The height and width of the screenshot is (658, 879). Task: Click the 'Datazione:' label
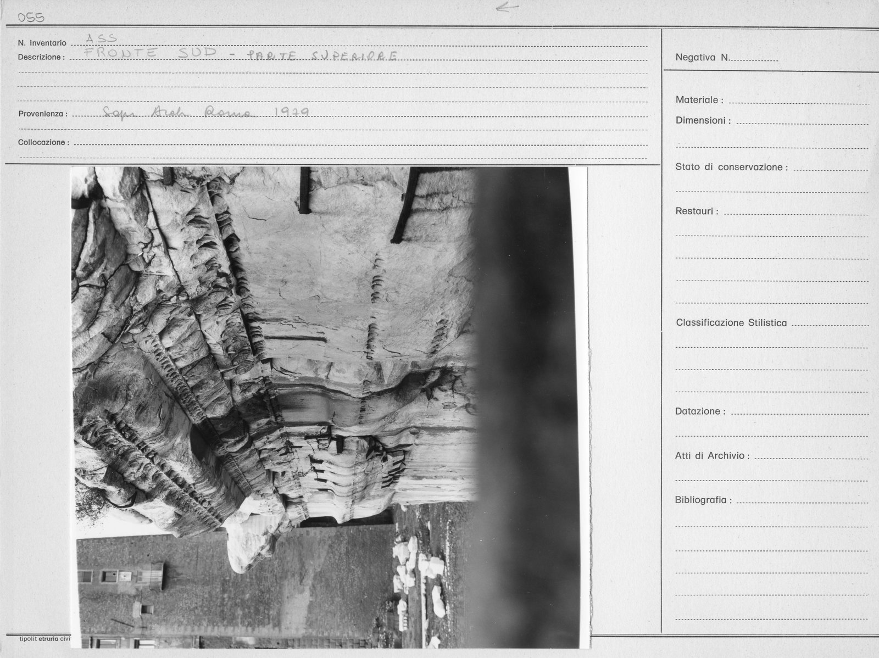(x=700, y=411)
